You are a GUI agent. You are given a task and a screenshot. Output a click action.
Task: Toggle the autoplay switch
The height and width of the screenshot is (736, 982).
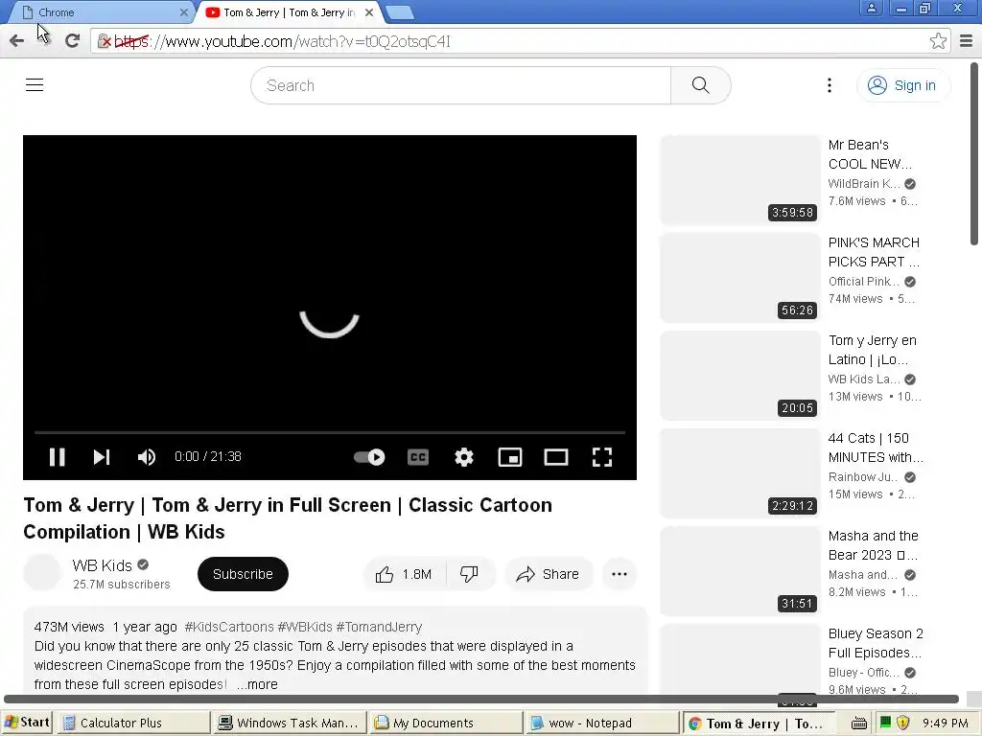tap(369, 457)
